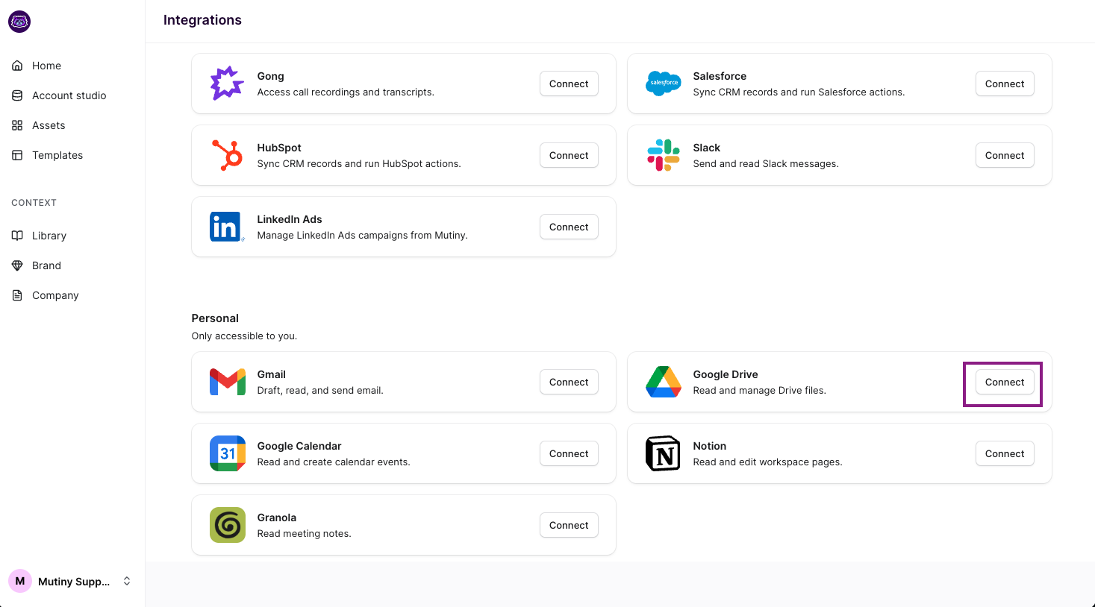Viewport: 1095px width, 607px height.
Task: Click the "Only accessible to you." text
Action: 244,336
